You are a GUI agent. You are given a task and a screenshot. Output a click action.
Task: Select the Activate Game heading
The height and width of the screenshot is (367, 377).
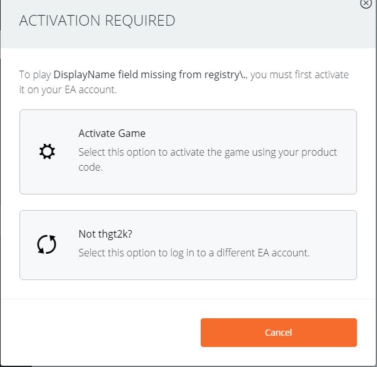[x=112, y=133]
